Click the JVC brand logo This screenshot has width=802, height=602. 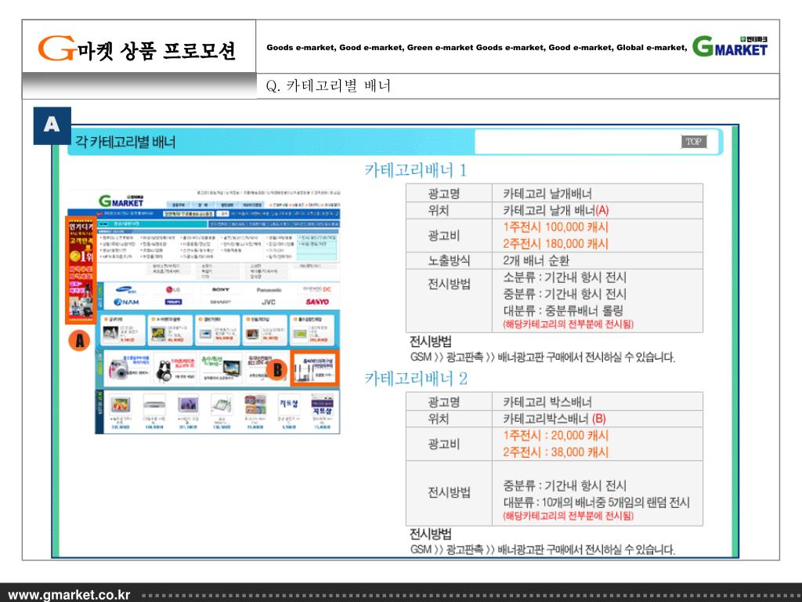click(x=269, y=302)
